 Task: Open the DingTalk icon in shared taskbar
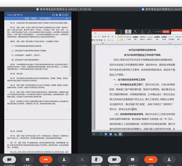(x=106, y=134)
